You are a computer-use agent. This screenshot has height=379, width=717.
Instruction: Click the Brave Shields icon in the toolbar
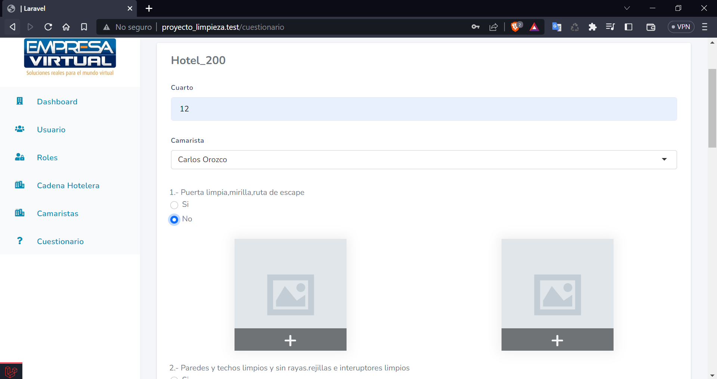[516, 26]
